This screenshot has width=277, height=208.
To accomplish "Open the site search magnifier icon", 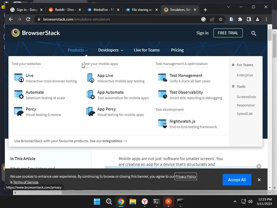I will [x=253, y=33].
